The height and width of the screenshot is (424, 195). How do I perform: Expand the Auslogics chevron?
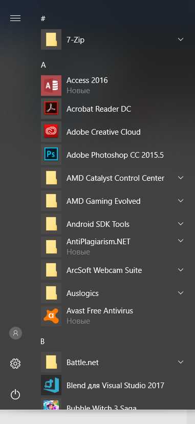[x=181, y=293]
